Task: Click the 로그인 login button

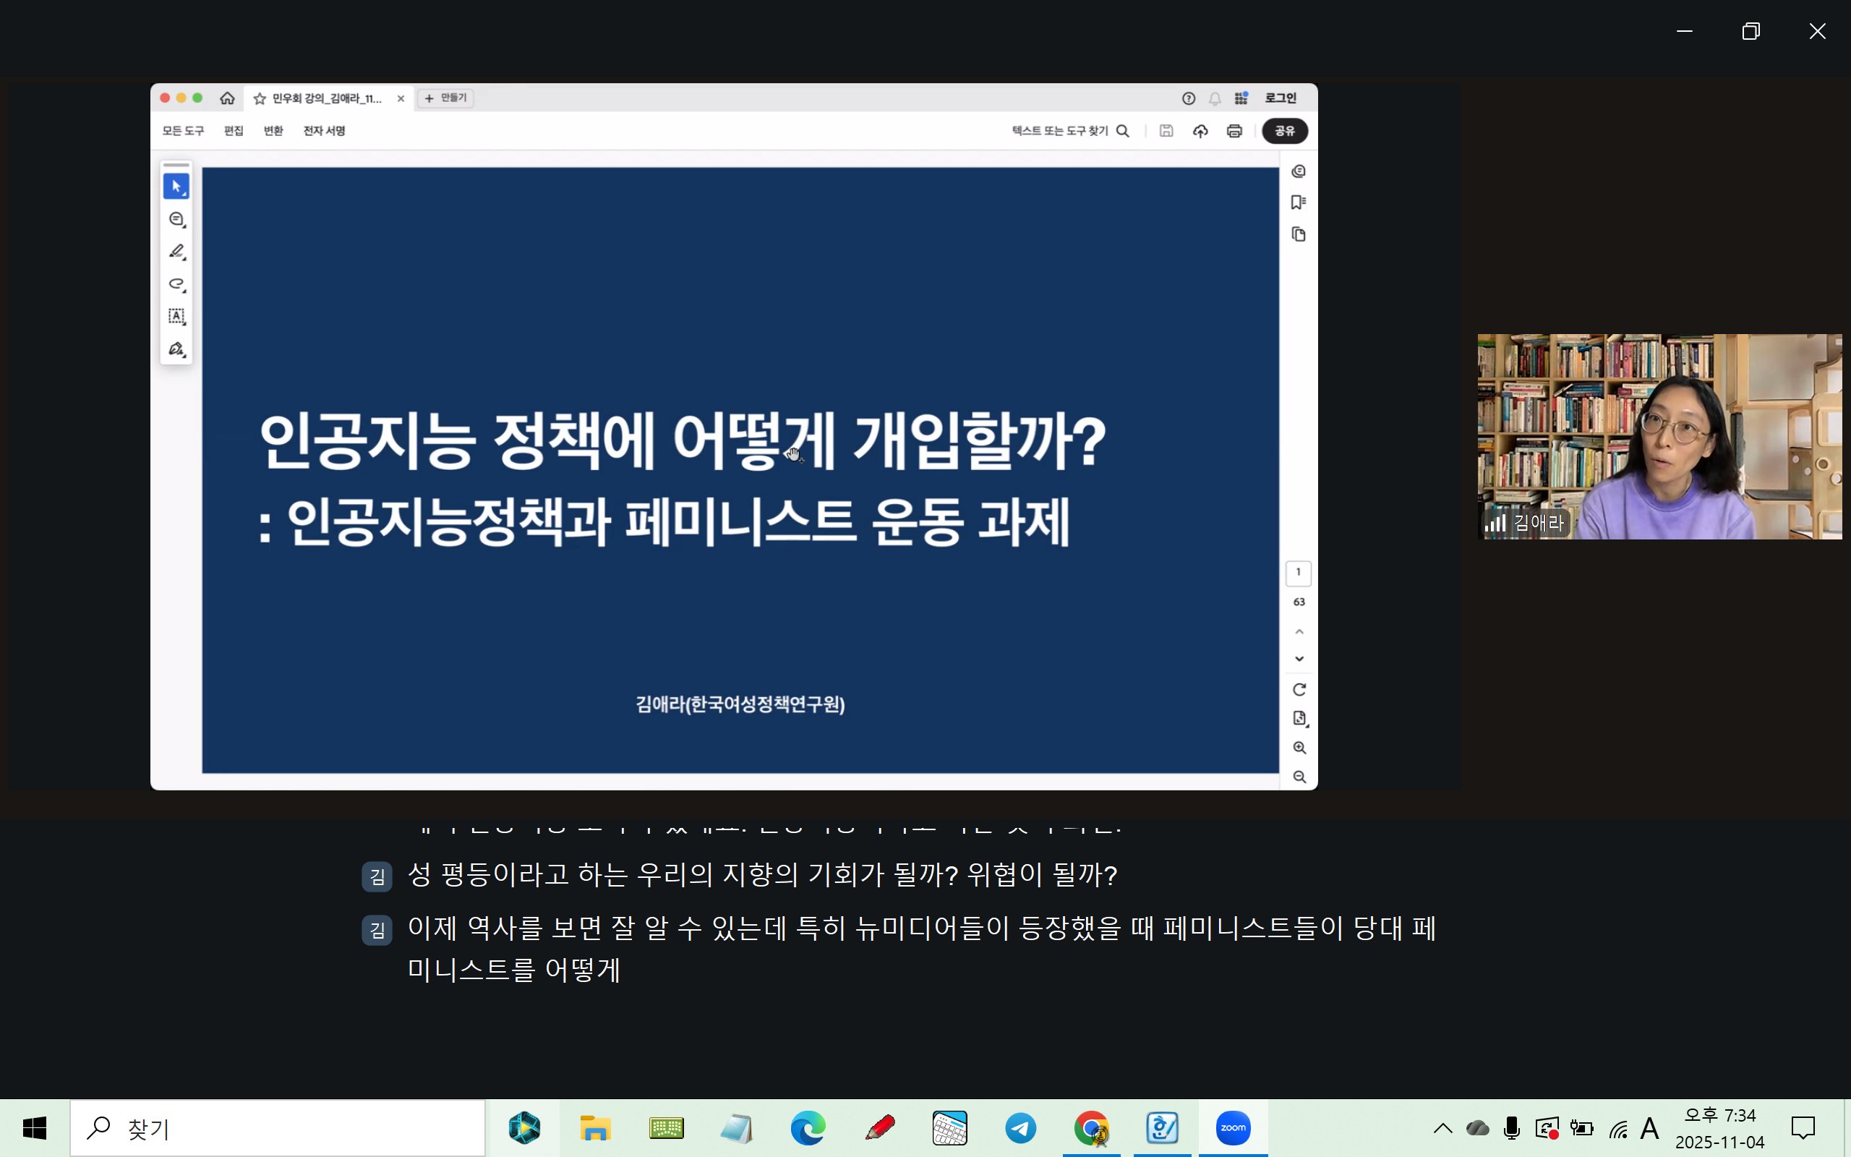Action: [1281, 98]
